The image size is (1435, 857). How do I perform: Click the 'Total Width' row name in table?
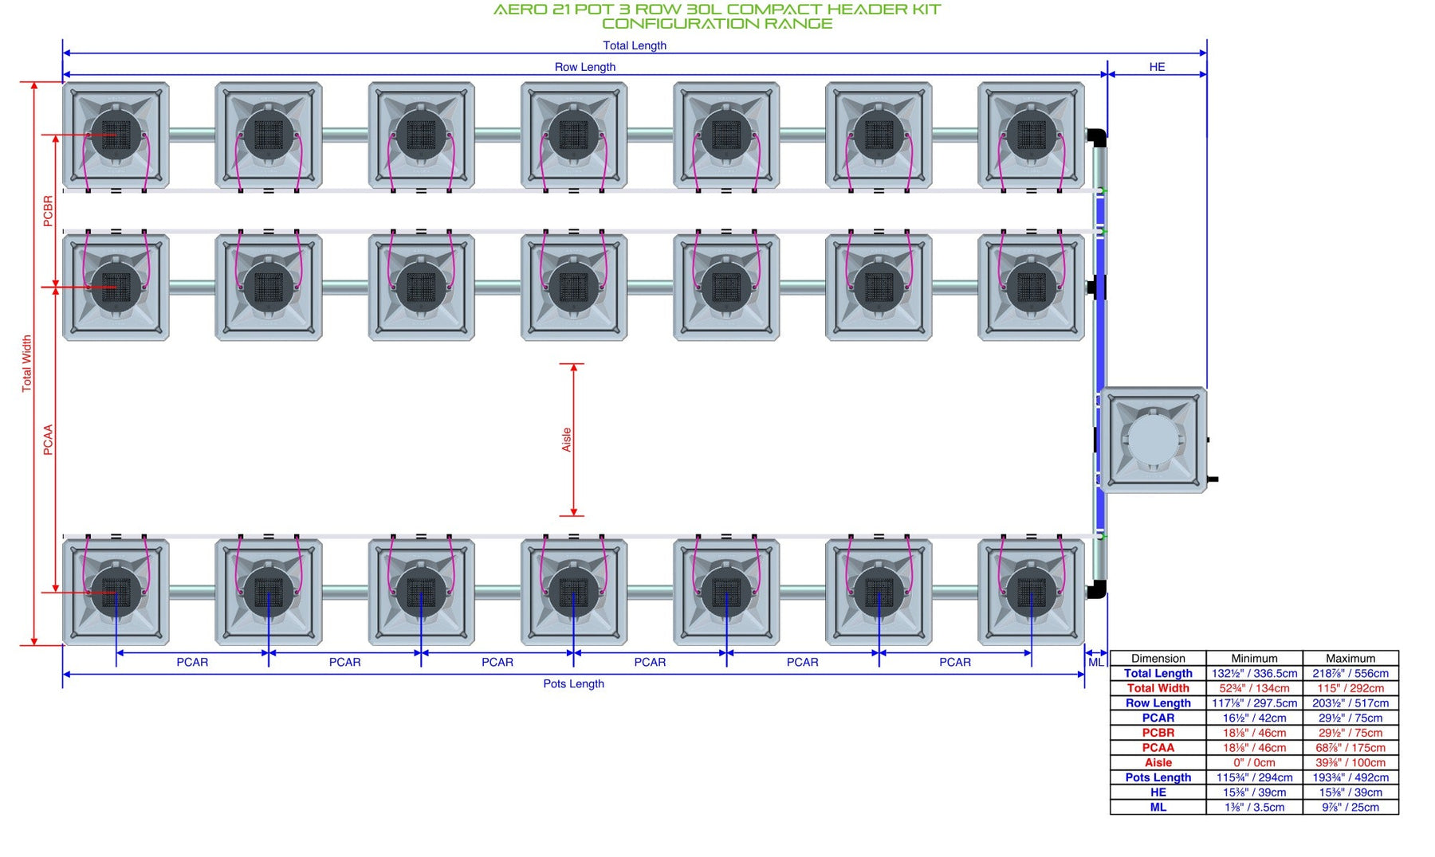click(x=1158, y=688)
